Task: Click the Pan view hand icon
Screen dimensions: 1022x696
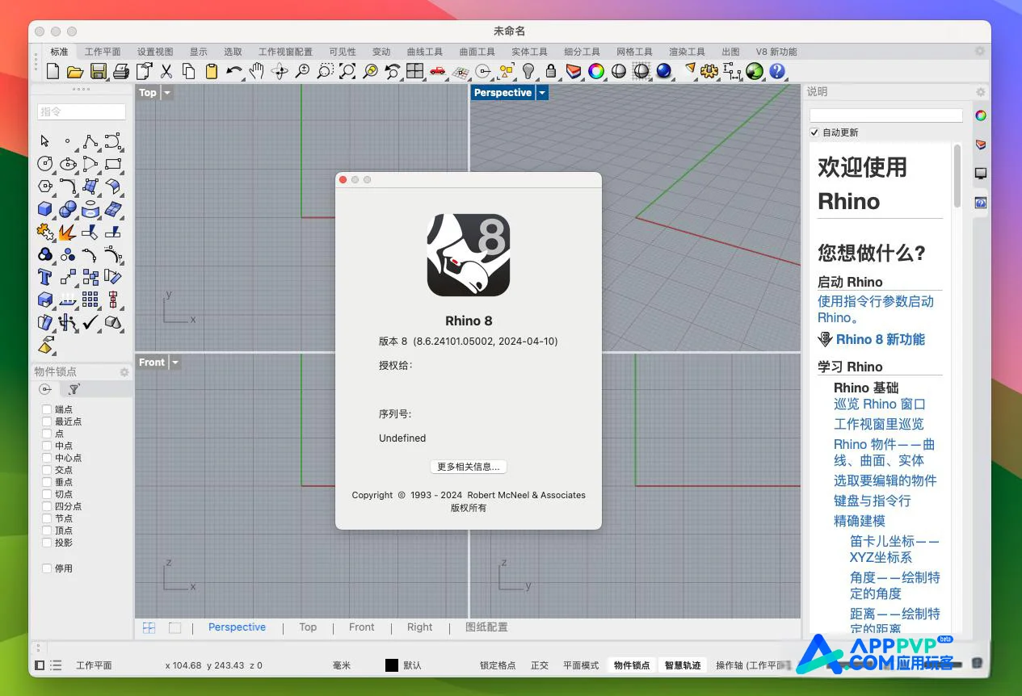Action: tap(257, 71)
